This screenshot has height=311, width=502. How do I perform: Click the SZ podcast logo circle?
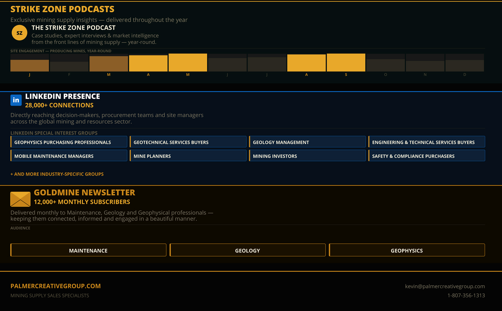(19, 33)
